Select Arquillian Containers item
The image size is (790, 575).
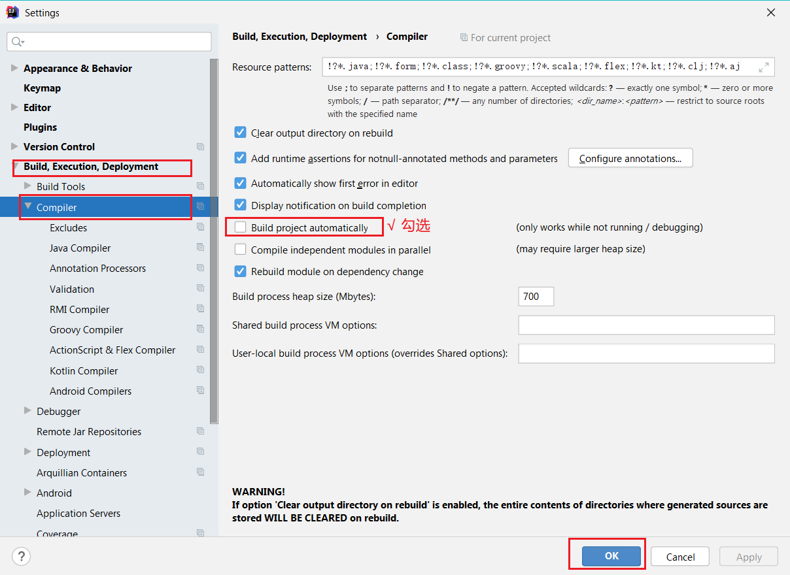[82, 472]
